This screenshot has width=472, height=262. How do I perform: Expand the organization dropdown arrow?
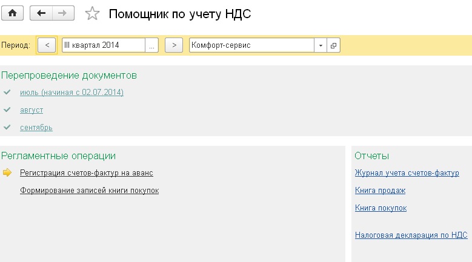tap(321, 45)
